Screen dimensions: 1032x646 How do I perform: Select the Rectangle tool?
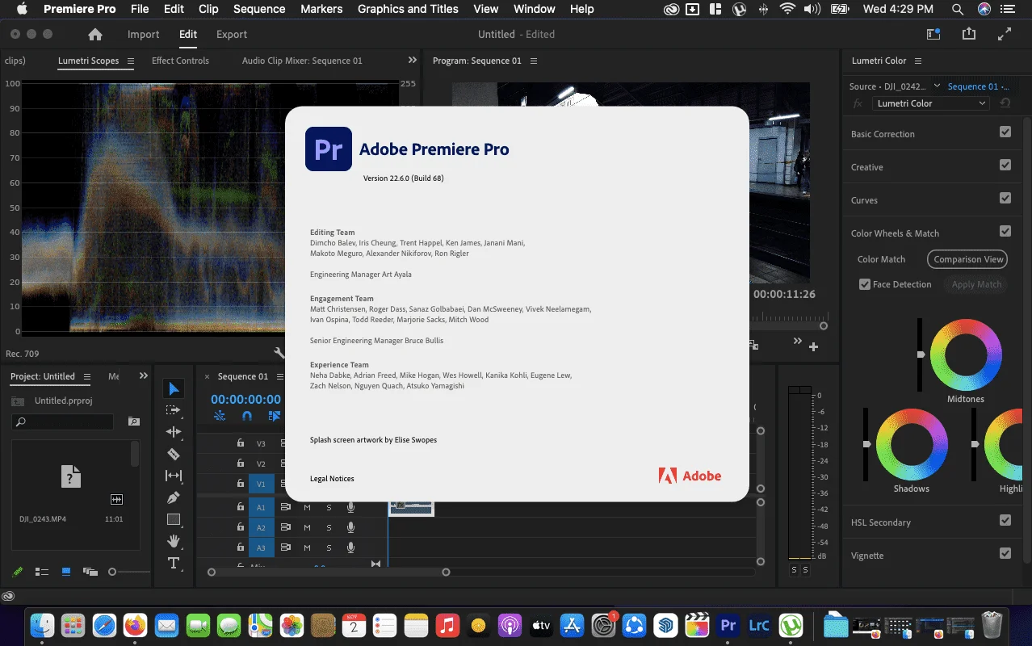pyautogui.click(x=174, y=519)
